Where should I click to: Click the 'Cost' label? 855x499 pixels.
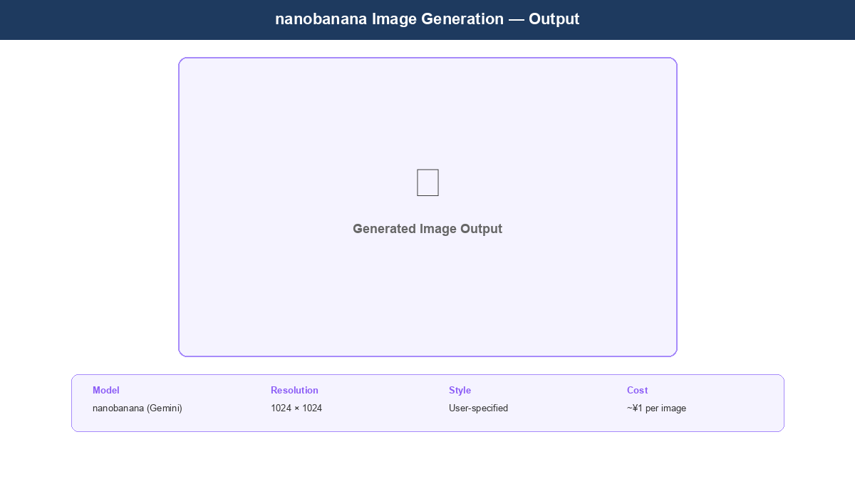click(x=637, y=391)
